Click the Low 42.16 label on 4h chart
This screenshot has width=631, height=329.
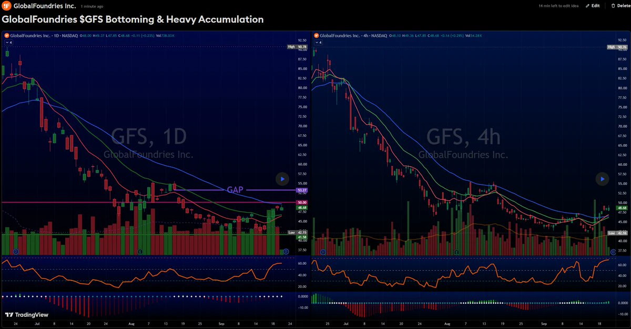(618, 232)
